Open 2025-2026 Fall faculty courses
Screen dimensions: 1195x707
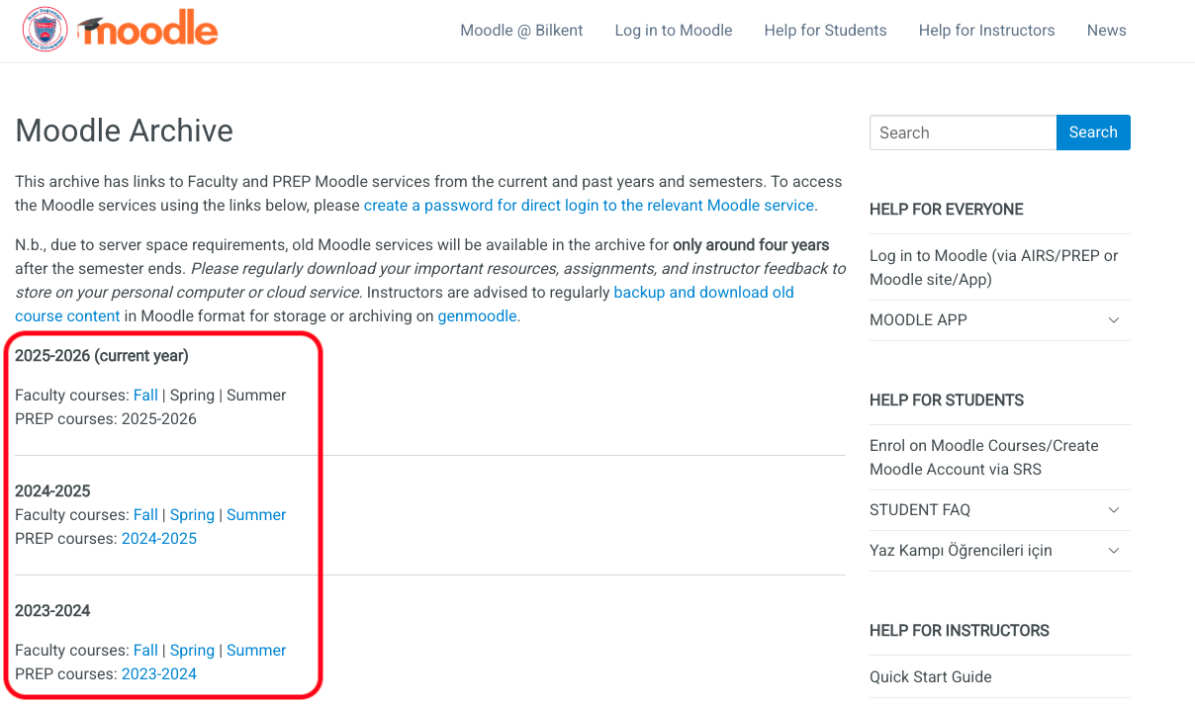[145, 396]
